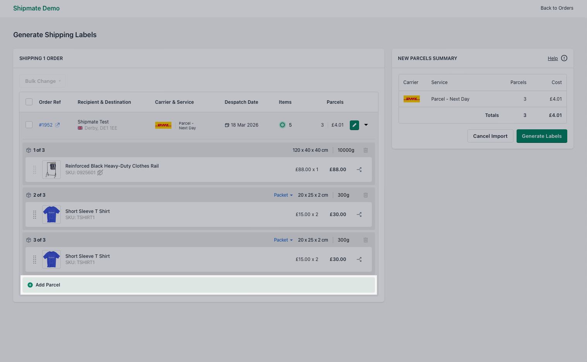
Task: Click Add Parcel to create a new parcel
Action: coord(44,285)
